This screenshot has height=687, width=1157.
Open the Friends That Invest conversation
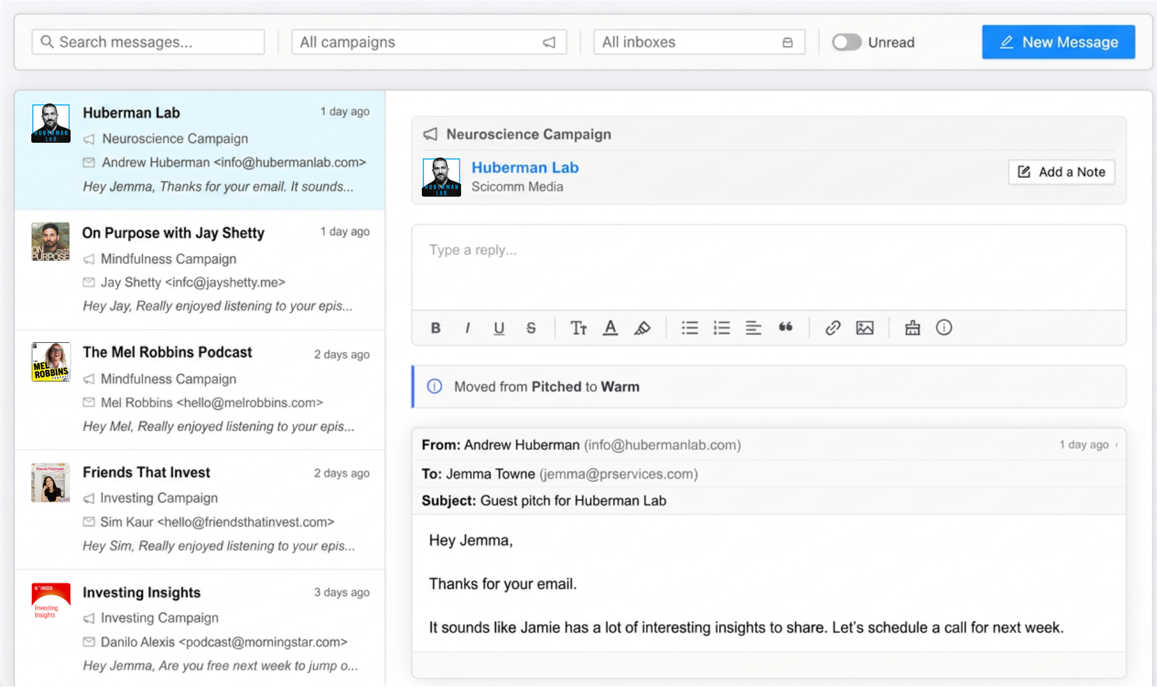coord(200,510)
